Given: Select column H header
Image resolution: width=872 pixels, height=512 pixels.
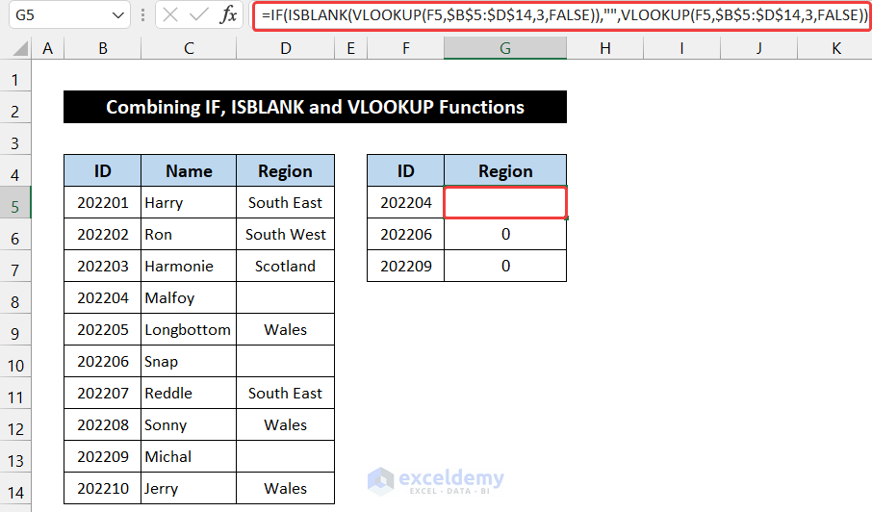Looking at the screenshot, I should (x=605, y=48).
